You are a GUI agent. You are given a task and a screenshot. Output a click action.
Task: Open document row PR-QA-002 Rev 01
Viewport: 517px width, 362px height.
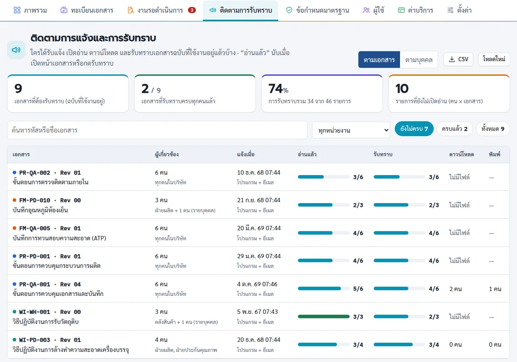[258, 177]
